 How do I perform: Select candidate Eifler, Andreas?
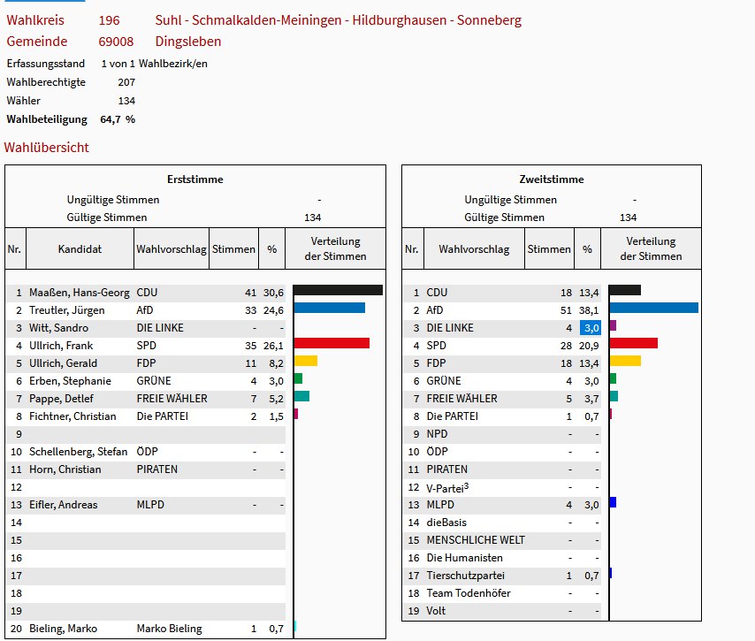[63, 505]
